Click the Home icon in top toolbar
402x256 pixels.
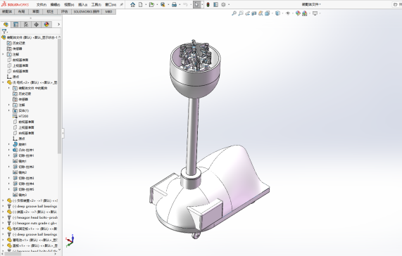coord(132,5)
